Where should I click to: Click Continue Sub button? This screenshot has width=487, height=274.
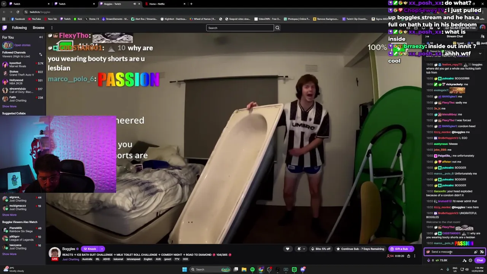360,249
